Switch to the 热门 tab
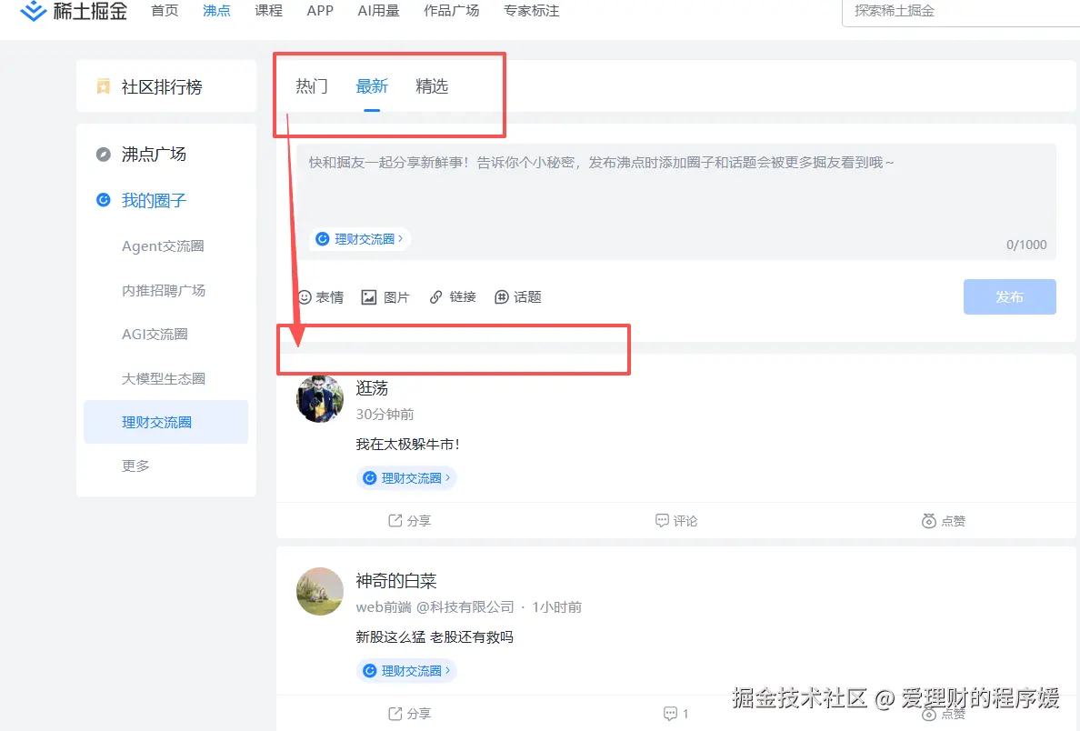This screenshot has height=731, width=1080. click(x=312, y=86)
